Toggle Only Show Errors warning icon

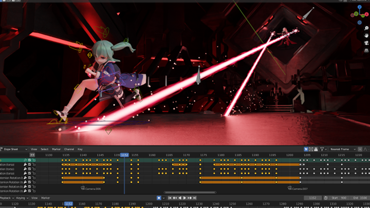316,149
